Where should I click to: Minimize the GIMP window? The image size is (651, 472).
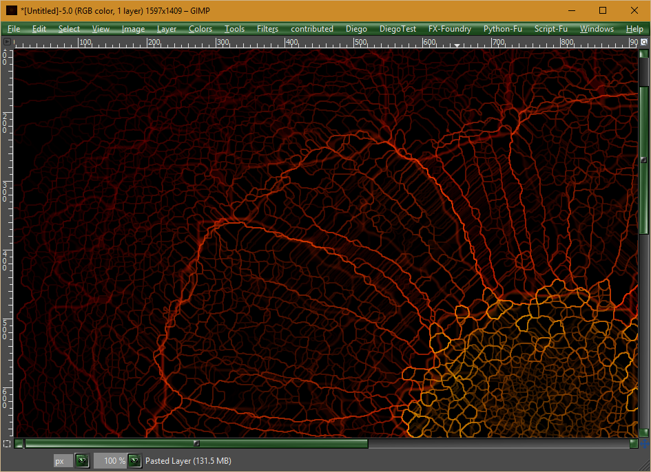[572, 11]
